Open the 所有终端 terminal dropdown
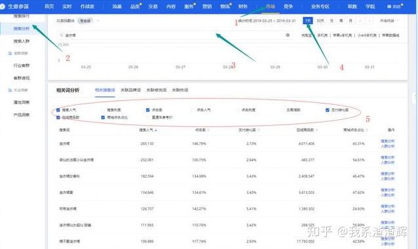This screenshot has height=249, width=418. pos(389,21)
